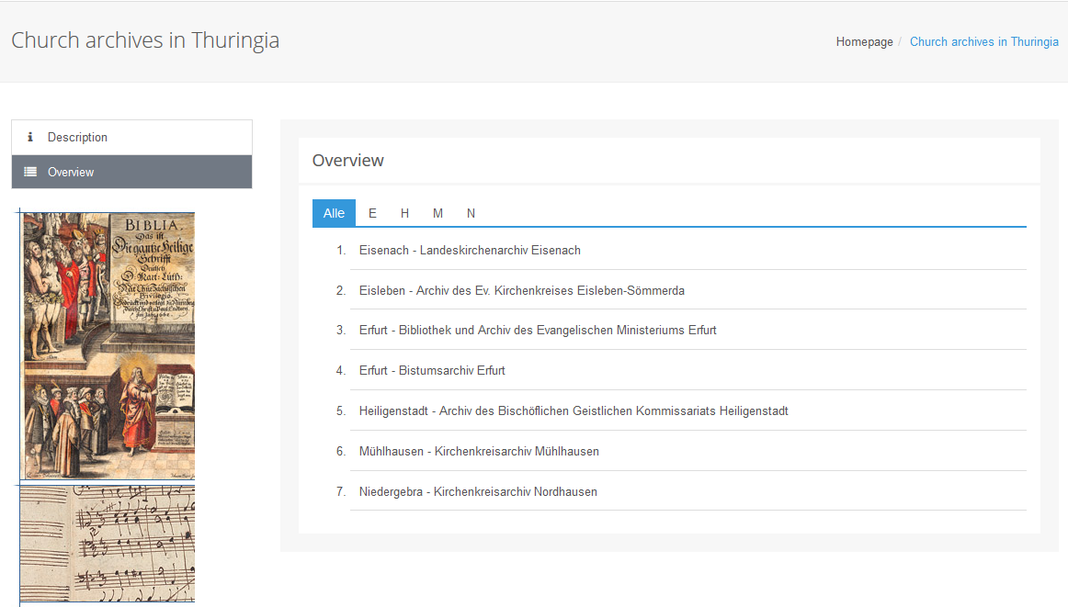Filter archives by letter E

tap(372, 213)
